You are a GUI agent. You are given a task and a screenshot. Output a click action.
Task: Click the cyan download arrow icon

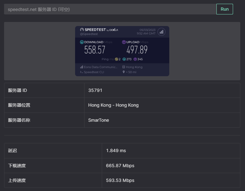pos(82,42)
